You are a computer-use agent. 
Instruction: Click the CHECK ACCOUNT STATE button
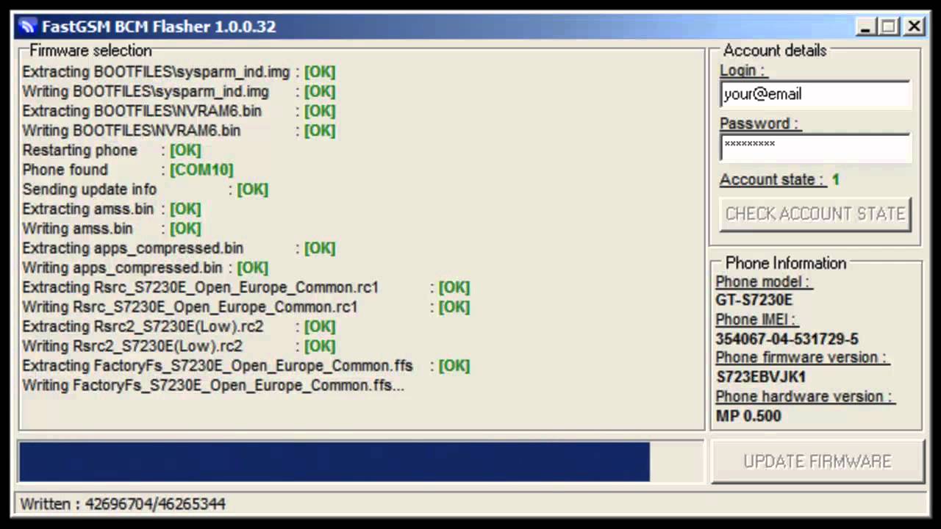point(815,214)
